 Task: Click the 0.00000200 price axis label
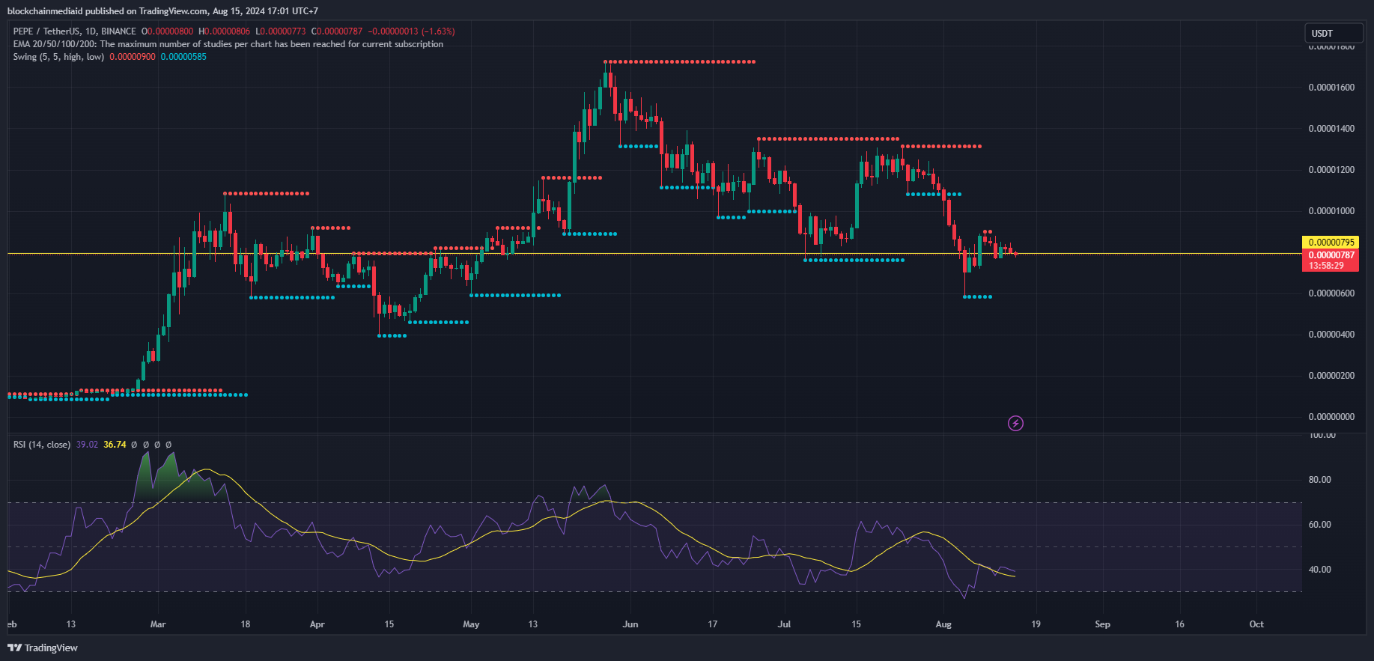tap(1331, 376)
